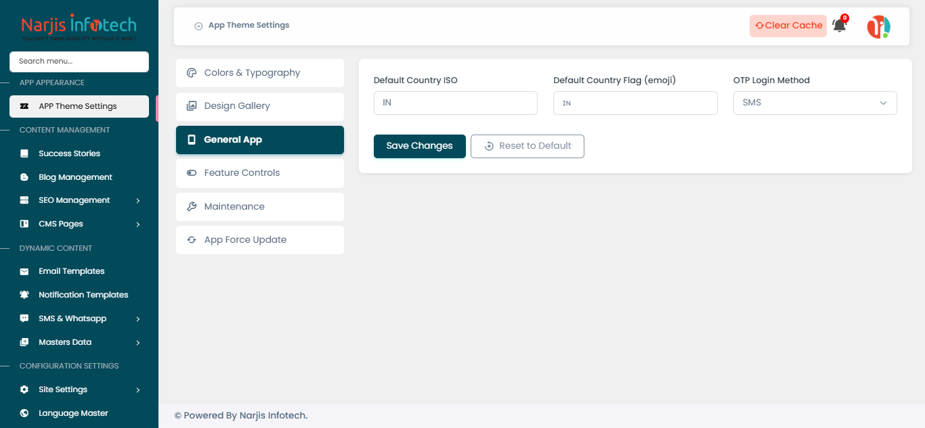This screenshot has width=925, height=428.
Task: Open Blog Management from sidebar
Action: (79, 177)
